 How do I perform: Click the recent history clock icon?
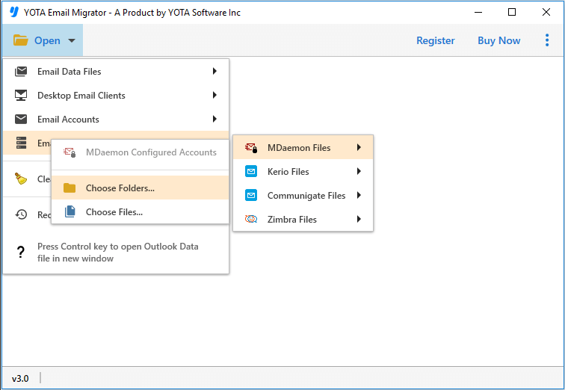(x=21, y=214)
